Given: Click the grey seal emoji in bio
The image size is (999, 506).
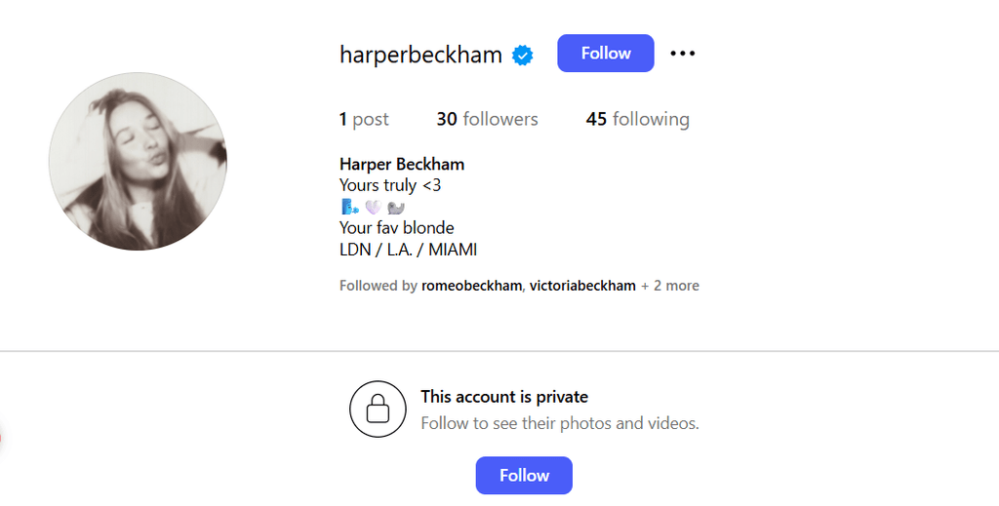Looking at the screenshot, I should click(x=396, y=207).
